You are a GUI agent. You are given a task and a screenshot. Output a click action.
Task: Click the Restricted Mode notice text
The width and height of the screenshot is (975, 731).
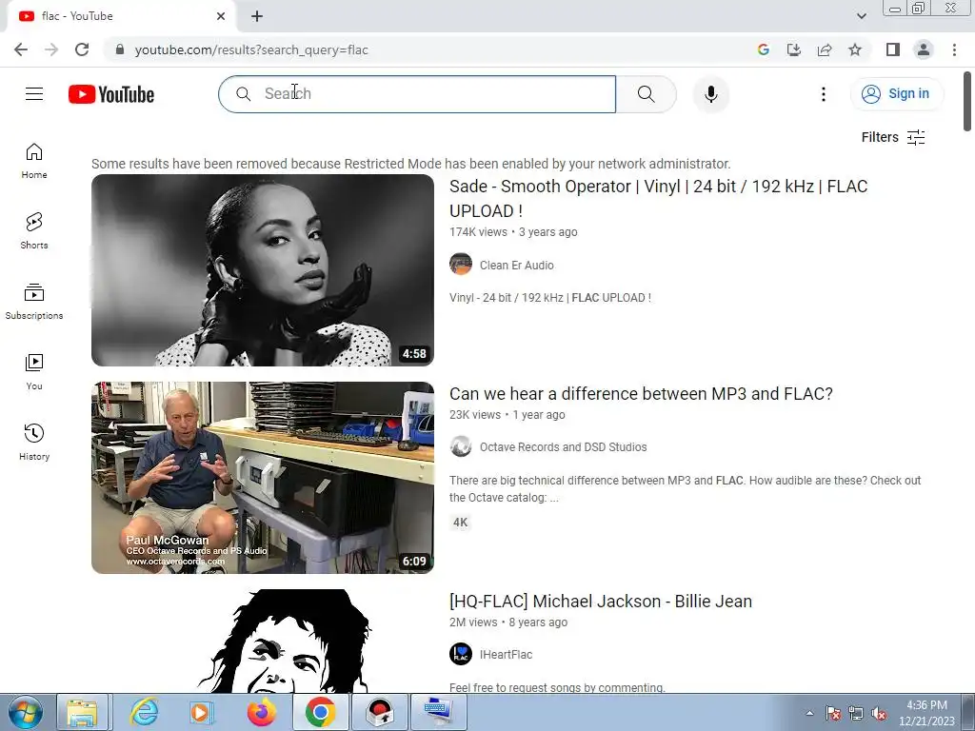tap(411, 164)
